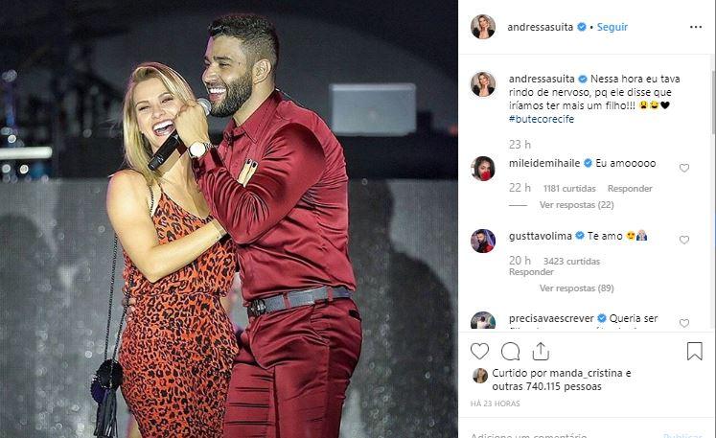Reply to mileidemihaile's comment

pyautogui.click(x=630, y=189)
